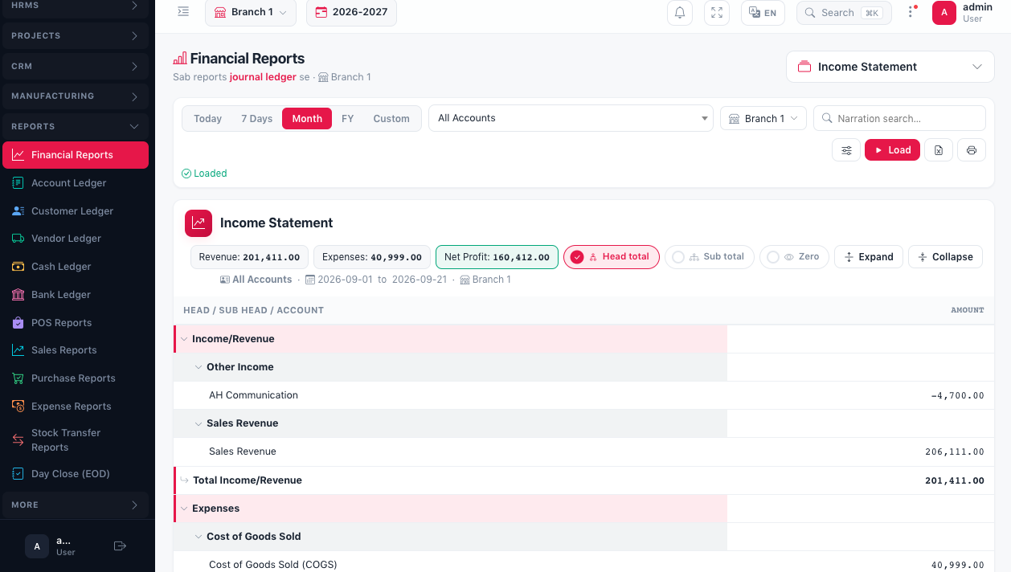Click Expand all button
The width and height of the screenshot is (1011, 572).
869,257
